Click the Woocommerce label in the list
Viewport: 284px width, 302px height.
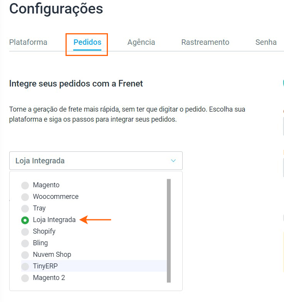coord(55,197)
